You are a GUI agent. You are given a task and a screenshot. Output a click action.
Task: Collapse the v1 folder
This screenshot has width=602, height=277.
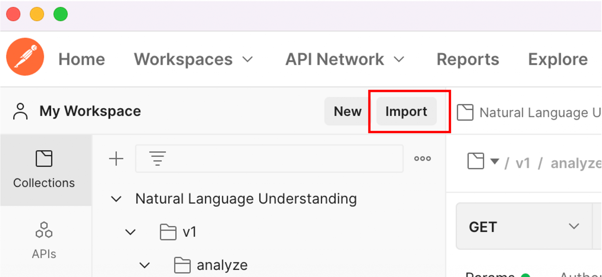coord(130,232)
